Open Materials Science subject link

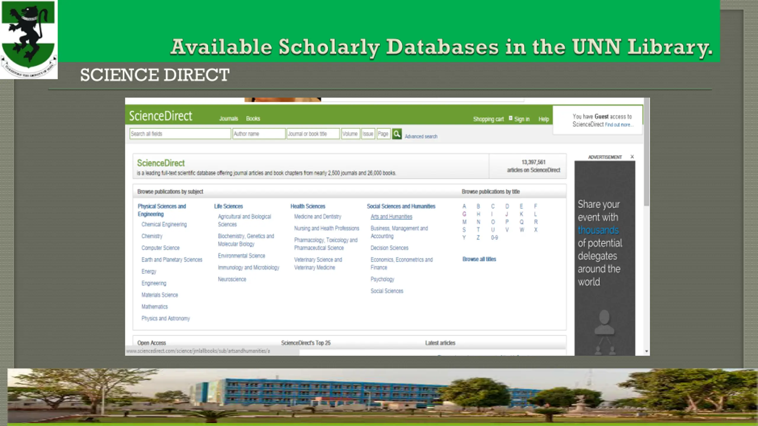[x=160, y=295]
